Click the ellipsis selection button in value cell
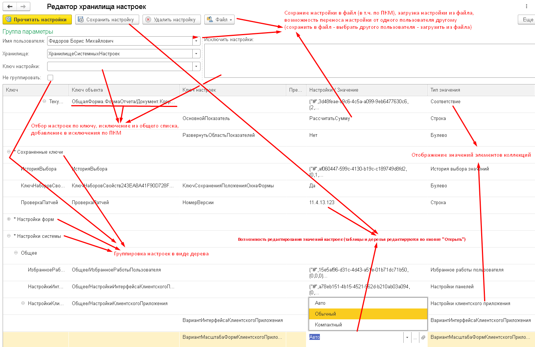Viewport: 535px width, 347px height. coord(415,337)
